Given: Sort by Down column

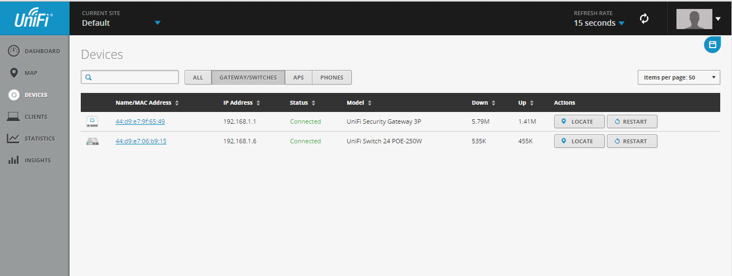Looking at the screenshot, I should (484, 103).
